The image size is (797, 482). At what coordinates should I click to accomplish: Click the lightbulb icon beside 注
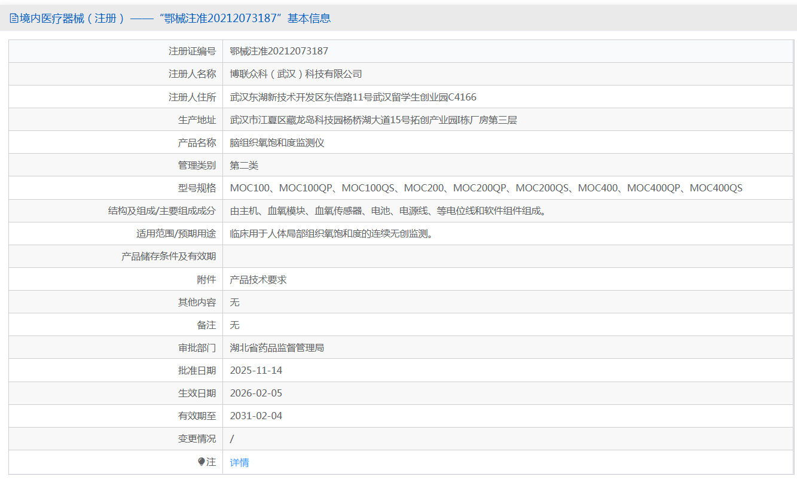click(201, 462)
